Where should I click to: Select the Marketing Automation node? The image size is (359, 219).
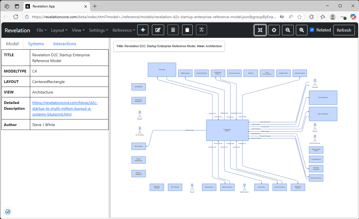pos(316,169)
